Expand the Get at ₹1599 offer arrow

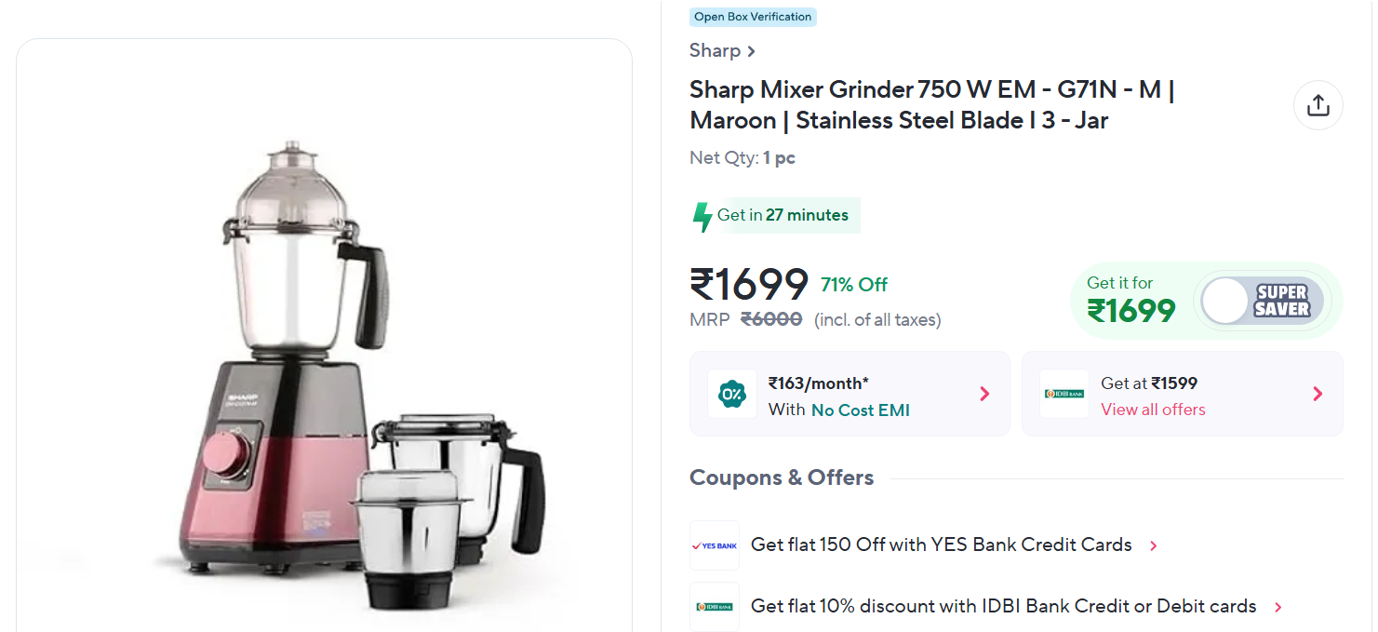point(1317,394)
